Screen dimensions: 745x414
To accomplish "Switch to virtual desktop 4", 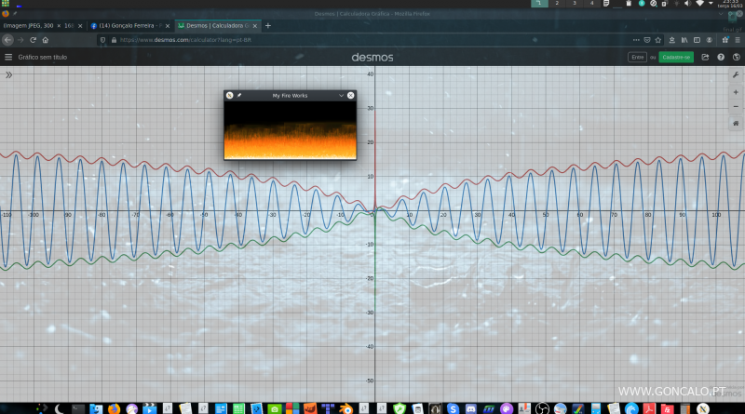I will point(591,4).
